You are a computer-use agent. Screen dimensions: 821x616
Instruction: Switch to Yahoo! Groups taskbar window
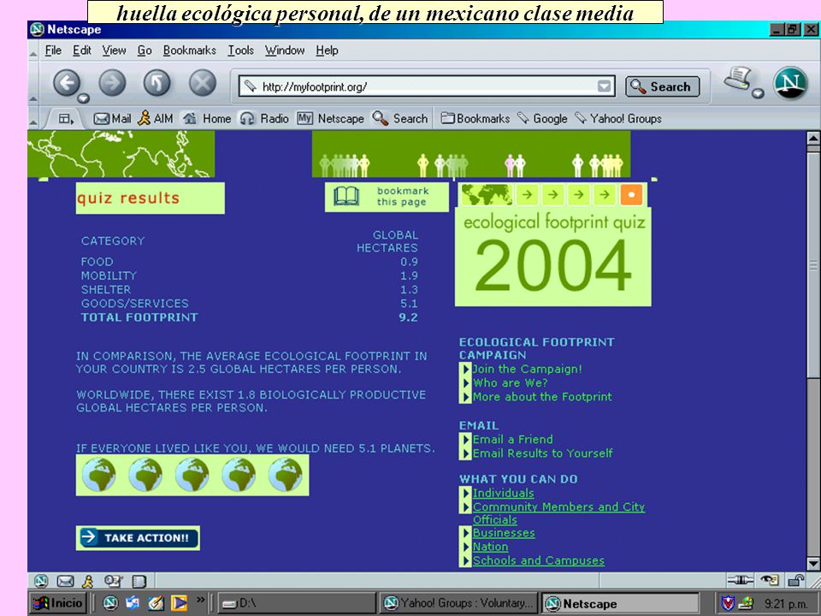(x=458, y=603)
